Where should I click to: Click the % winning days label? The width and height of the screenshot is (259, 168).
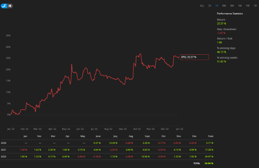[x=226, y=48]
